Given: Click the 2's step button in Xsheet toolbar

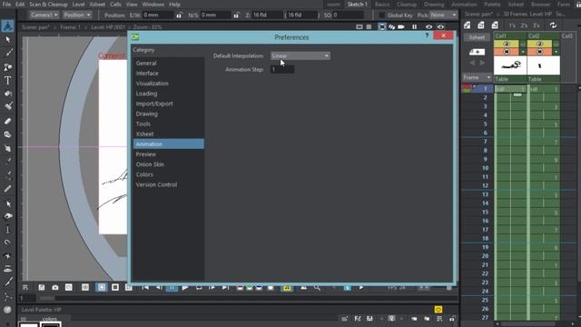Looking at the screenshot, I should coord(524,25).
